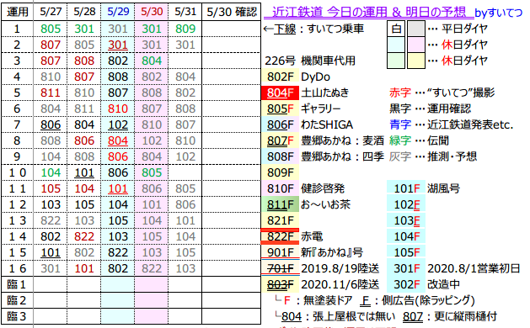The height and width of the screenshot is (328, 530).
Task: Select the 302F 改造中 legend cell
Action: click(x=406, y=284)
